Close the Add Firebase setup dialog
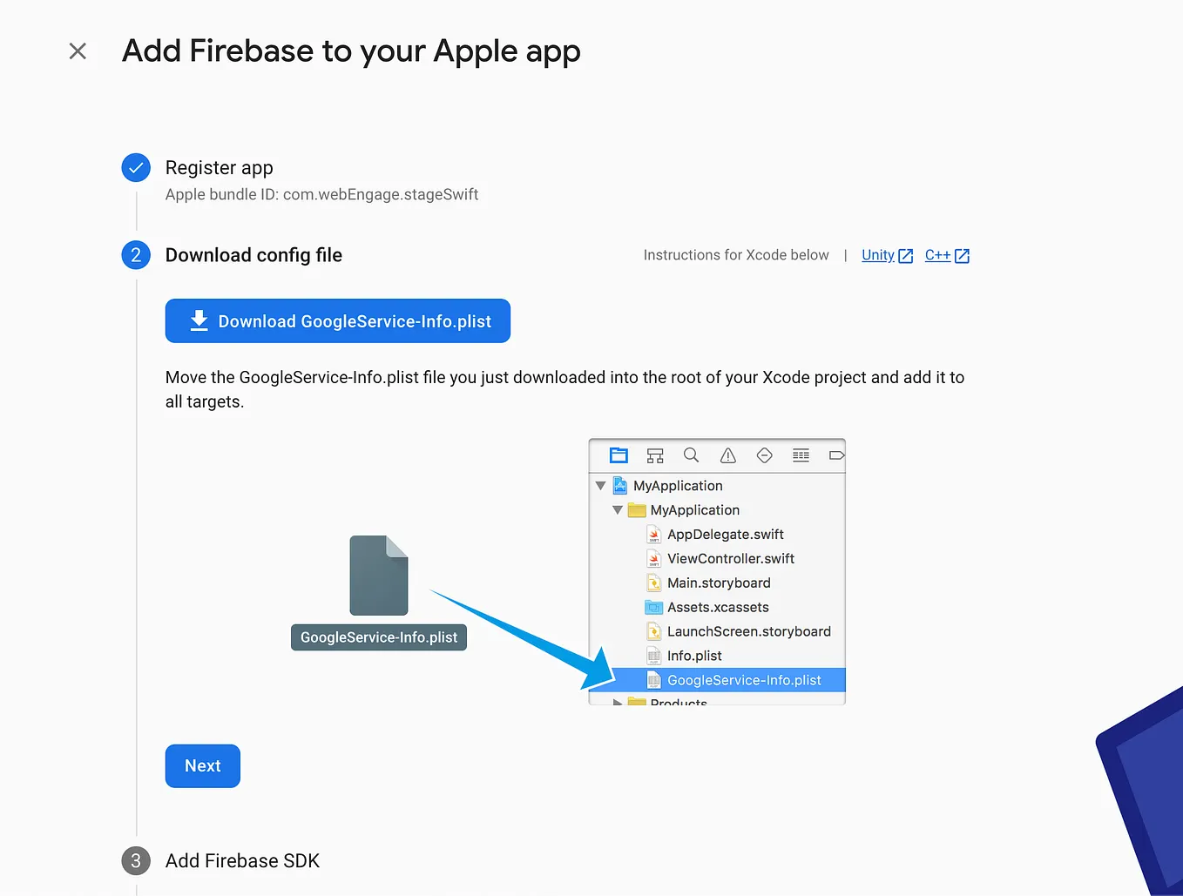The height and width of the screenshot is (896, 1183). [x=78, y=51]
